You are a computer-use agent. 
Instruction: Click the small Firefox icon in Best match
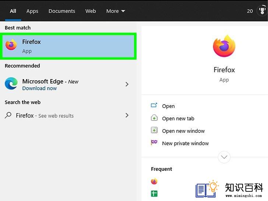click(x=11, y=45)
